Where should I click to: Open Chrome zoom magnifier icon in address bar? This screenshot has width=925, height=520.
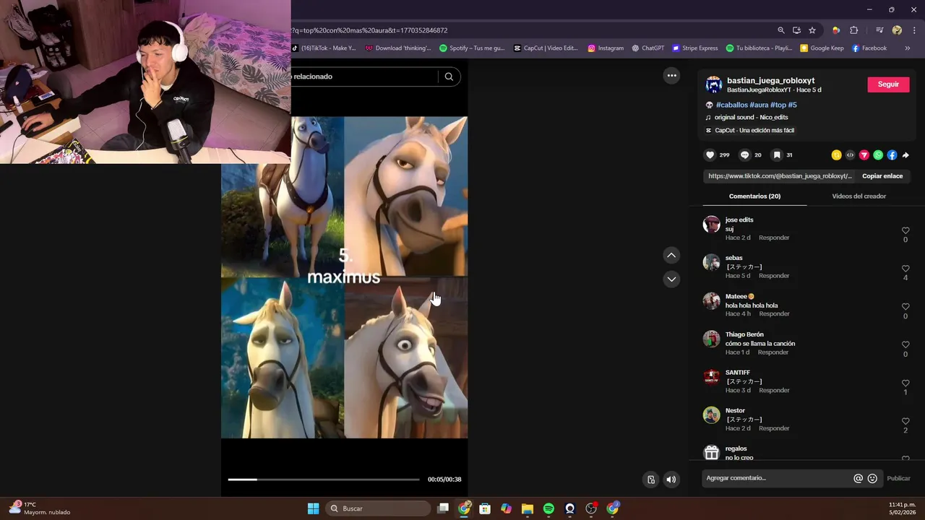point(781,30)
